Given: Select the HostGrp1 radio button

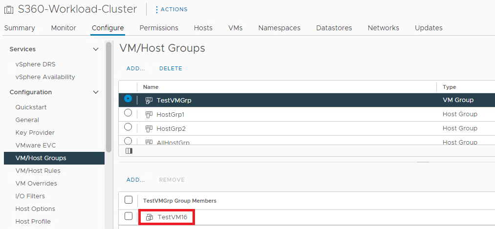Looking at the screenshot, I should click(128, 113).
